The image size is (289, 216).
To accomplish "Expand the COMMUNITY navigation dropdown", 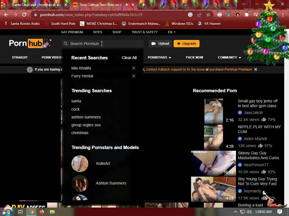I will click(229, 57).
